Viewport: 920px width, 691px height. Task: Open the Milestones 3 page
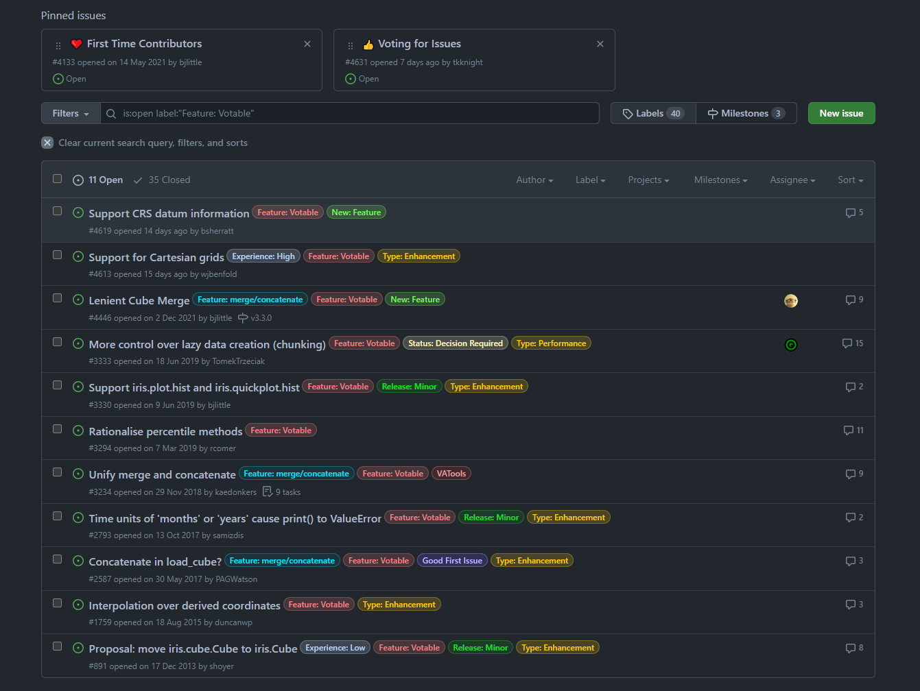[x=746, y=114]
